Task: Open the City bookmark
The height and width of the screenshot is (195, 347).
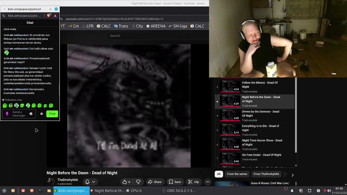Action: coord(137,26)
